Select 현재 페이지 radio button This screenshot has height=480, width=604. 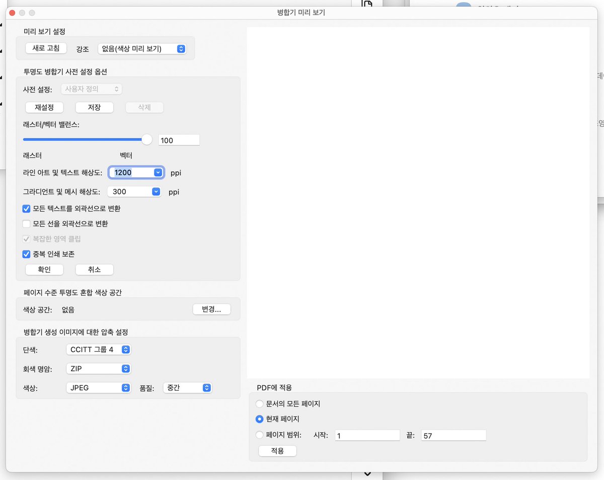(260, 419)
